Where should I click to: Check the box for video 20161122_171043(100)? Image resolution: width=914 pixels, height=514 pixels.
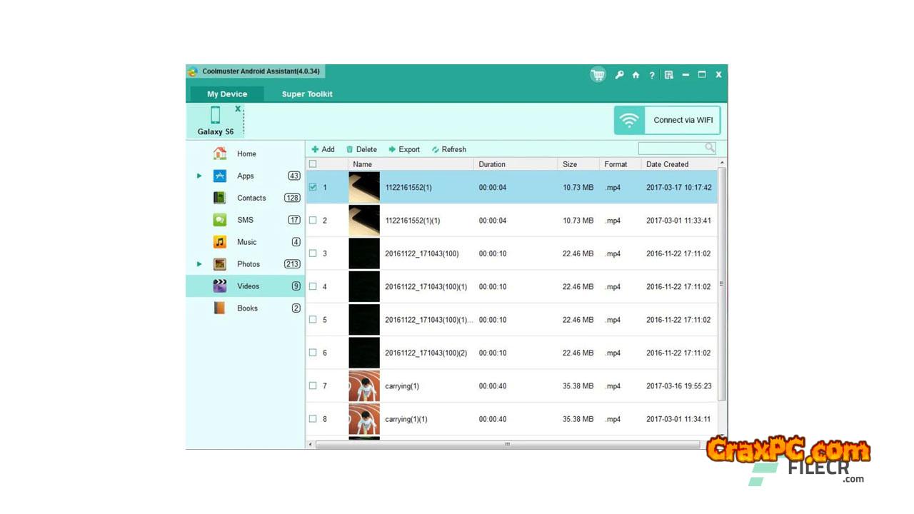[313, 253]
